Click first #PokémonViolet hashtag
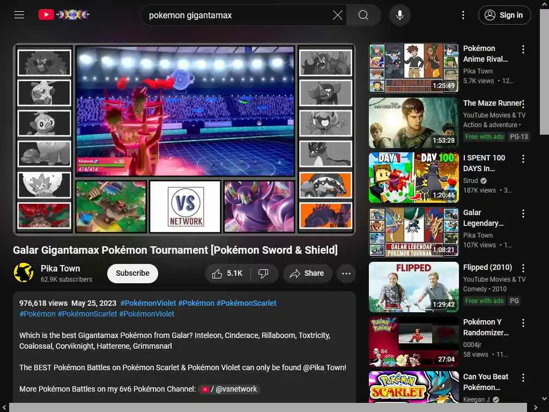The image size is (549, 412). (148, 303)
